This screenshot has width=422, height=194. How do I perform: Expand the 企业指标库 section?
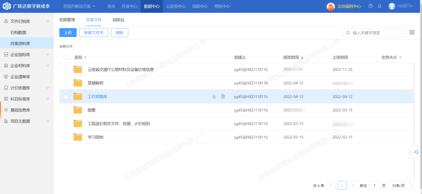pyautogui.click(x=48, y=55)
